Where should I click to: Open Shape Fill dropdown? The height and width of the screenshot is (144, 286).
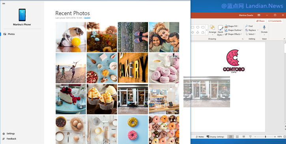pyautogui.click(x=232, y=26)
